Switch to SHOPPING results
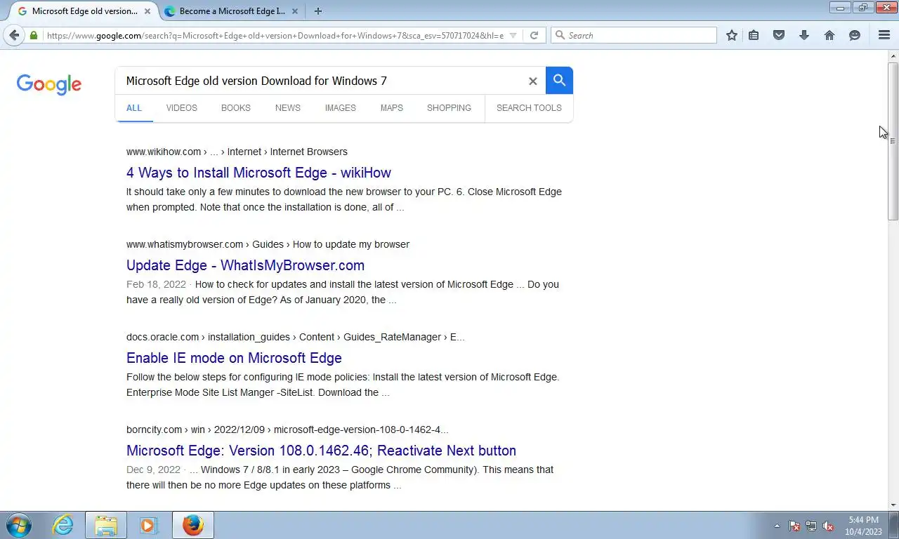The image size is (899, 539). pos(449,108)
